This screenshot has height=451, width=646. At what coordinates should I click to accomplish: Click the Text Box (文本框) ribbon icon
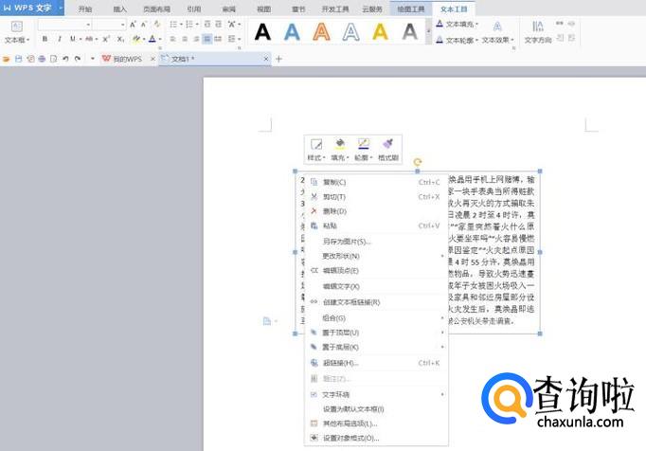(15, 28)
